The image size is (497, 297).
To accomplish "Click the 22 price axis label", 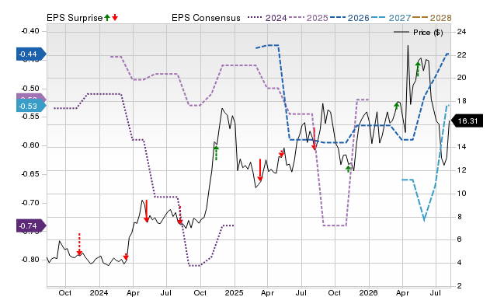I will [461, 55].
